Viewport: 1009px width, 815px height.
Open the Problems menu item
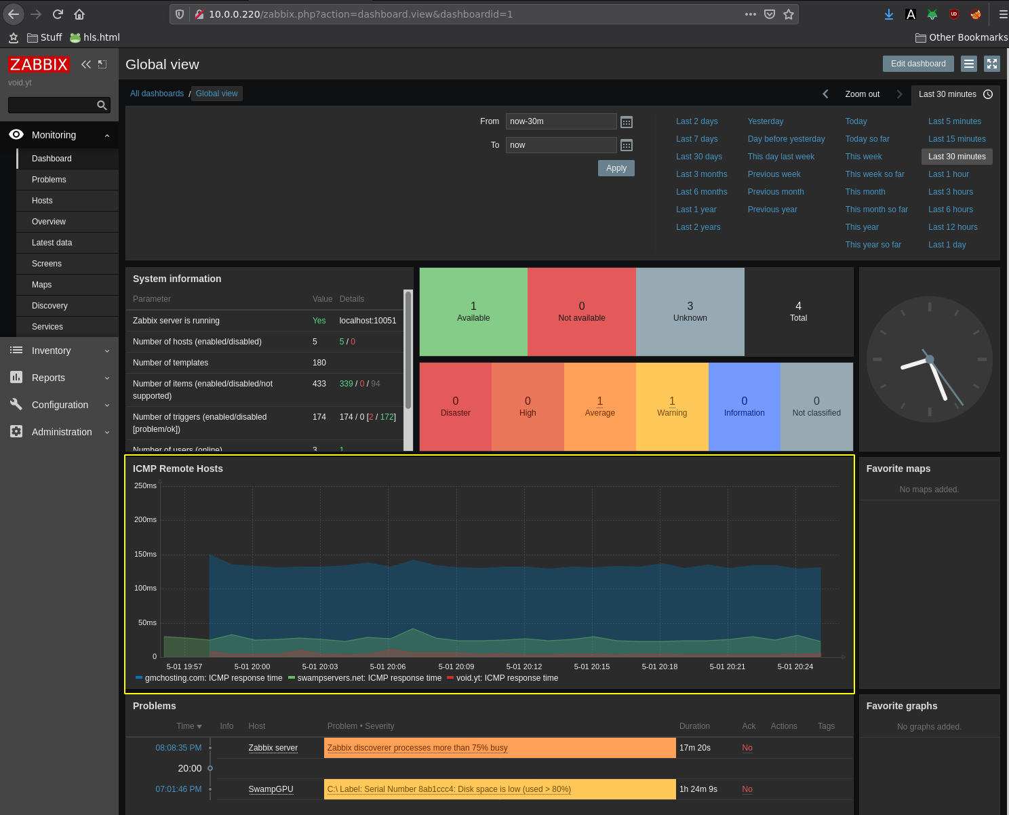click(67, 180)
